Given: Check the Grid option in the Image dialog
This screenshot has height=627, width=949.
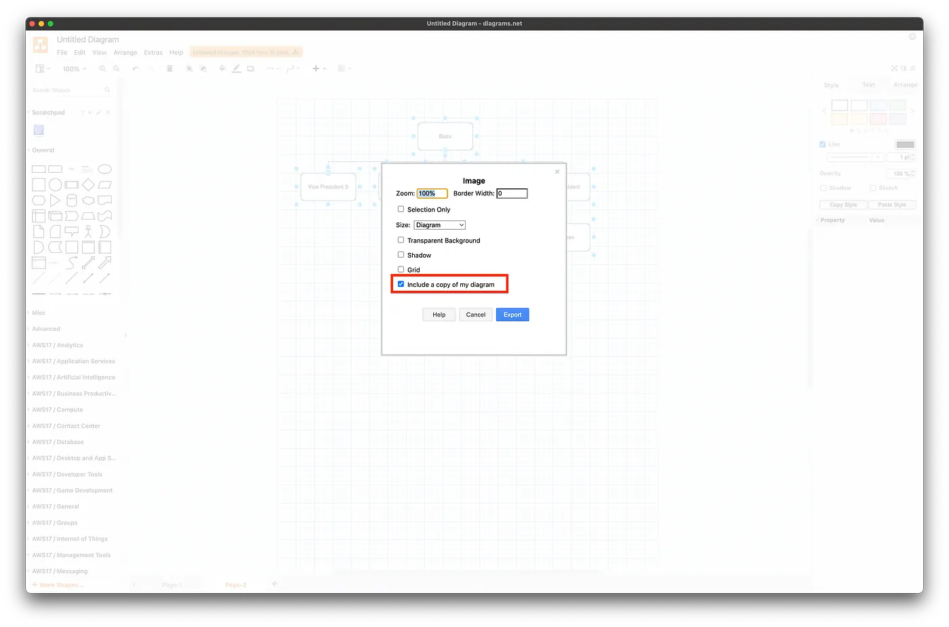Looking at the screenshot, I should [x=401, y=269].
